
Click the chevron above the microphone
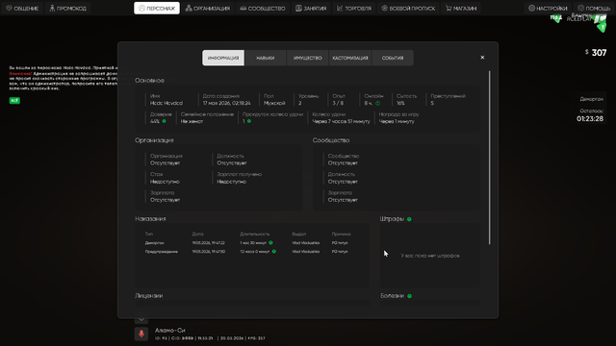coord(141,319)
